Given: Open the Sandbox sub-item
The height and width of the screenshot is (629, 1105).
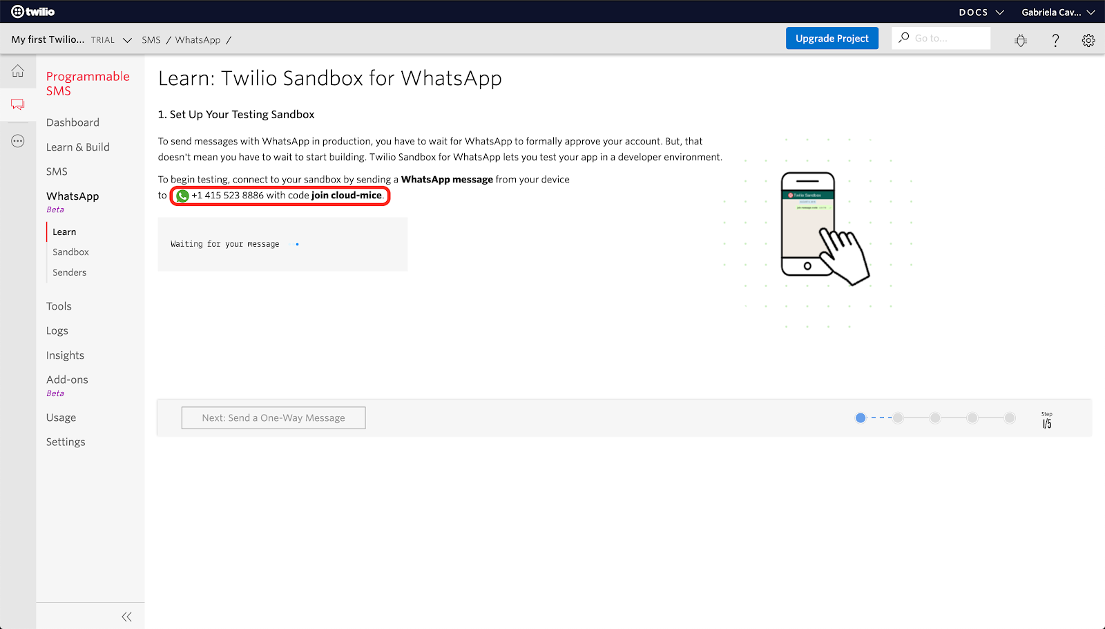Looking at the screenshot, I should pyautogui.click(x=70, y=252).
